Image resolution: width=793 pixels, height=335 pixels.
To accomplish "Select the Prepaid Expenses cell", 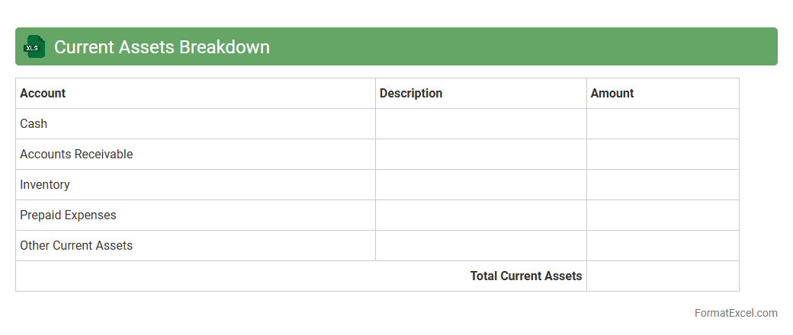I will click(69, 215).
